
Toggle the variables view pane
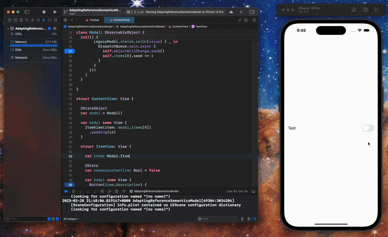pos(249,219)
